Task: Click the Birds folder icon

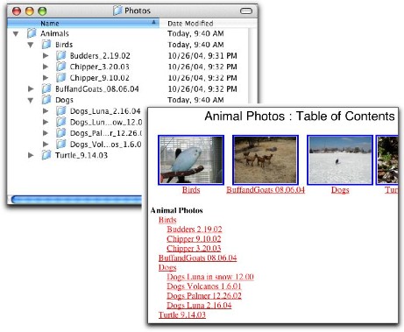Action: 46,45
